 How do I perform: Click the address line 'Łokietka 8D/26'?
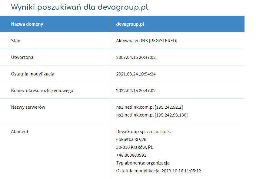tap(131, 139)
